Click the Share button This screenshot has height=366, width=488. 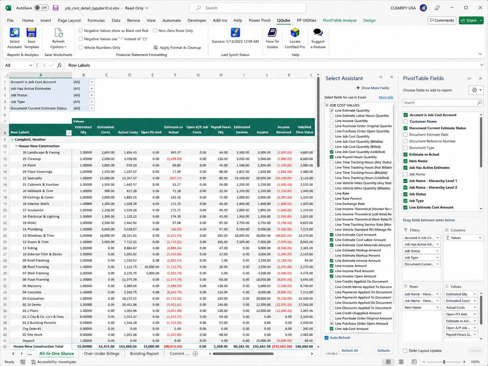point(471,20)
